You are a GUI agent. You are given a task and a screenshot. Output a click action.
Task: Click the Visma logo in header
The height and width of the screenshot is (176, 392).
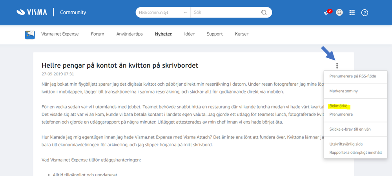(32, 12)
